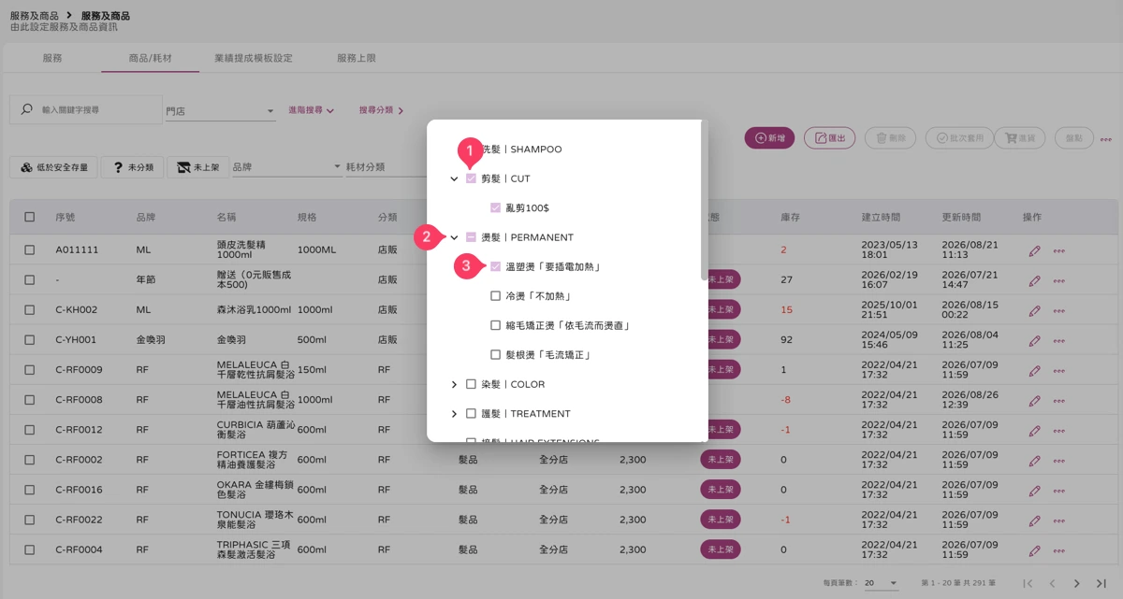1123x599 pixels.
Task: Click the search magnifier icon
Action: (26, 109)
